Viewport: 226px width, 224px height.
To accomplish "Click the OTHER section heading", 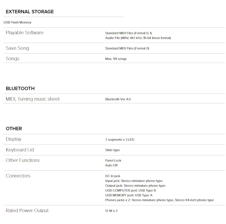I will click(x=14, y=129).
